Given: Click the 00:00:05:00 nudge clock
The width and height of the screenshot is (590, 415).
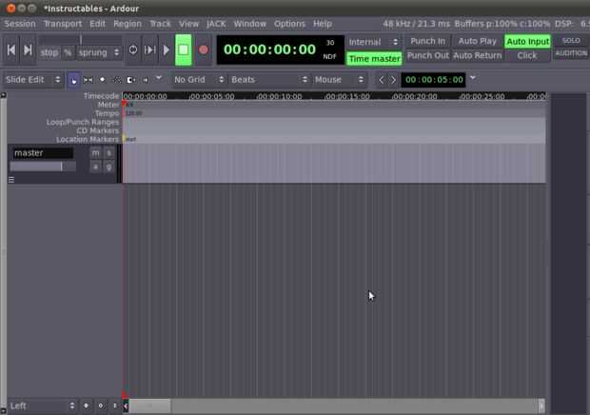Looking at the screenshot, I should [x=434, y=80].
